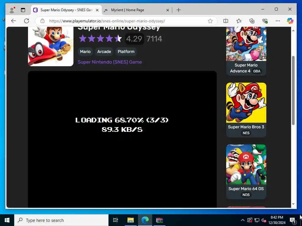Open the Arcade tag
302x226 pixels.
(104, 51)
